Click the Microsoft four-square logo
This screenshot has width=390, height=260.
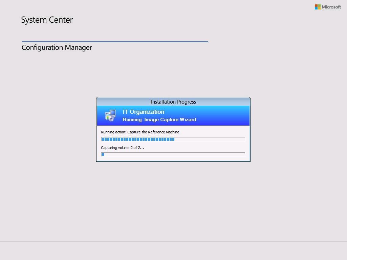pyautogui.click(x=318, y=7)
